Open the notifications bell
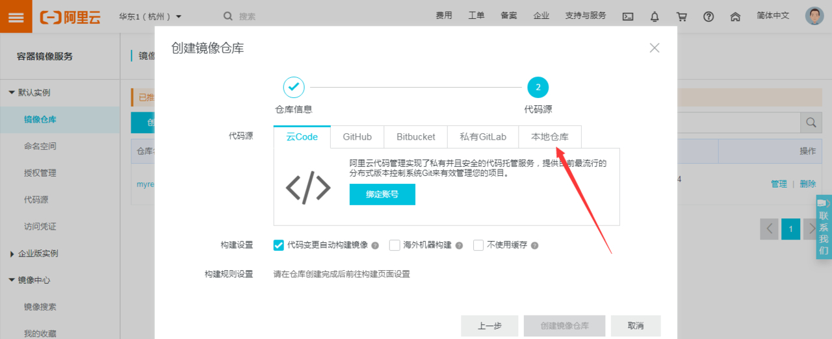The width and height of the screenshot is (832, 339). coord(655,17)
